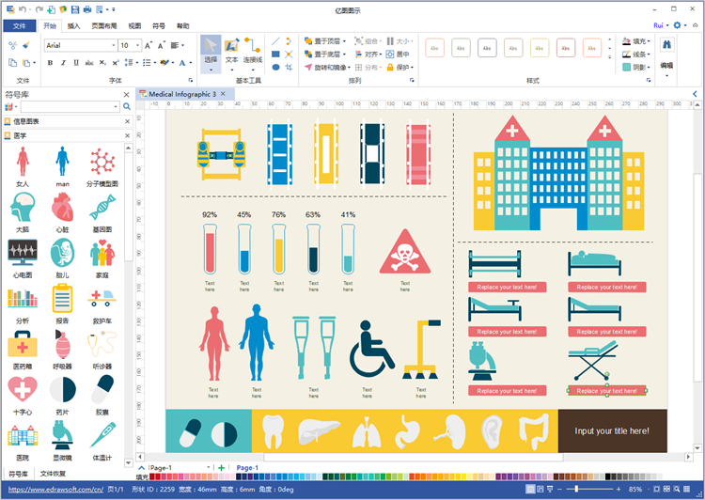Click the add page plus icon
The height and width of the screenshot is (500, 705).
[x=221, y=468]
